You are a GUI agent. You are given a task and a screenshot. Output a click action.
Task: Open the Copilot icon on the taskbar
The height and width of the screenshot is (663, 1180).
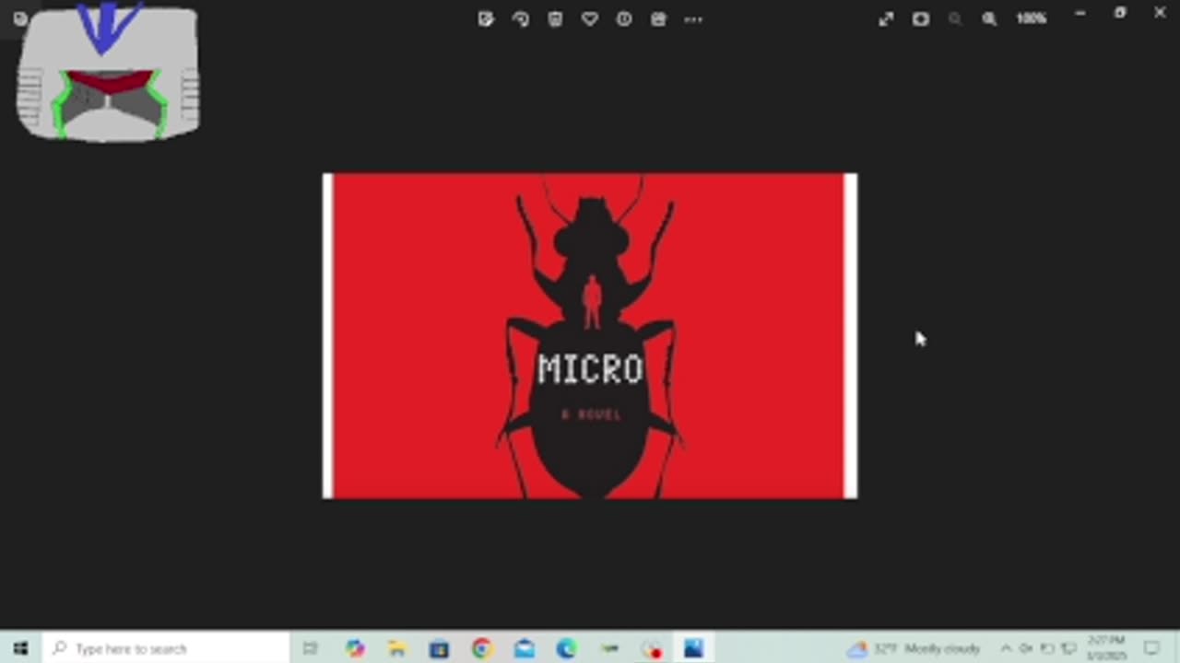pos(355,648)
